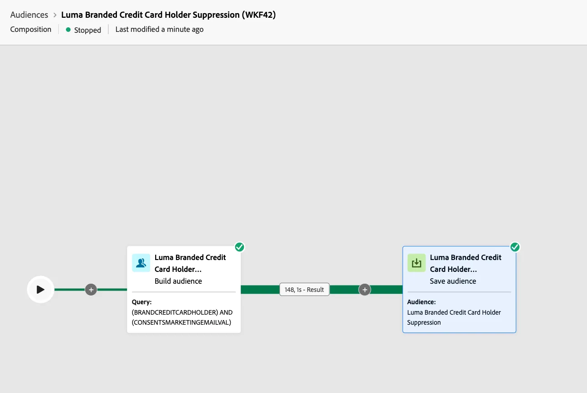Viewport: 587px width, 393px height.
Task: Click 'Last modified a minute ago' text
Action: pos(159,29)
